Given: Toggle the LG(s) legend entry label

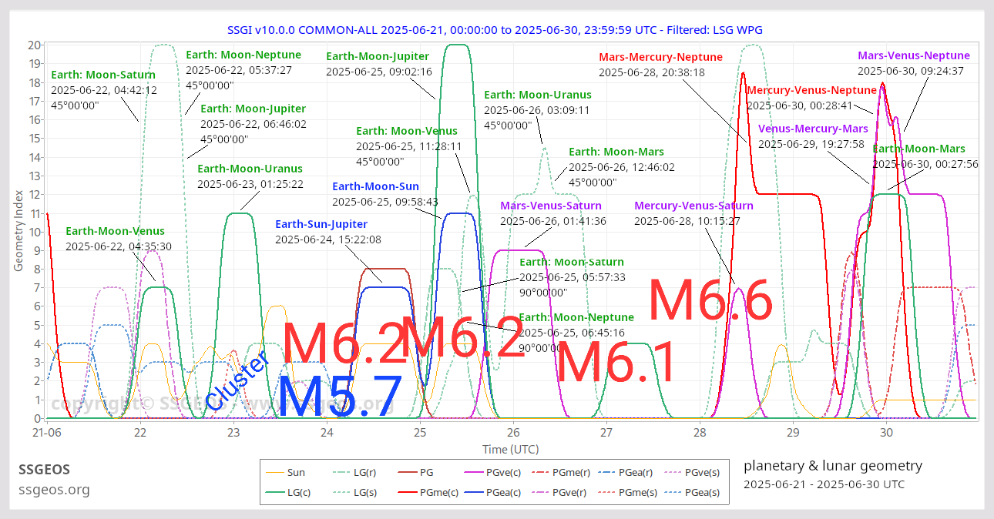Looking at the screenshot, I should (x=367, y=493).
